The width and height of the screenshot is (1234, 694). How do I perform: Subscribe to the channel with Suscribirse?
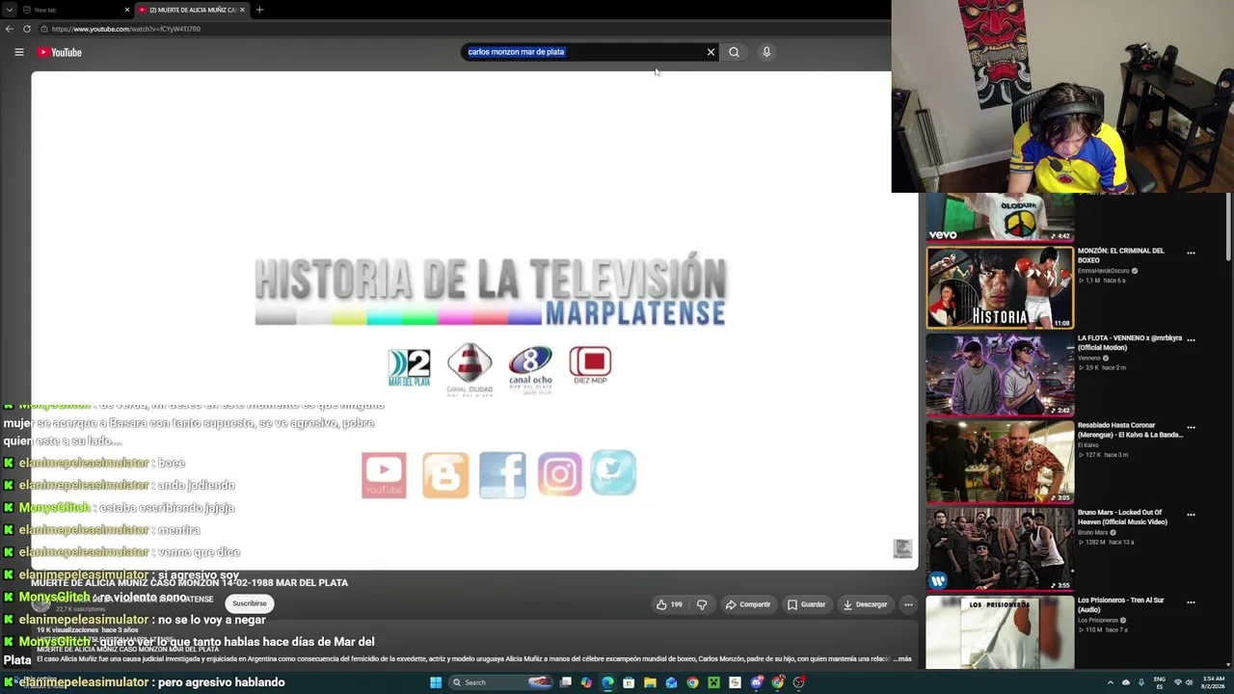tap(249, 603)
